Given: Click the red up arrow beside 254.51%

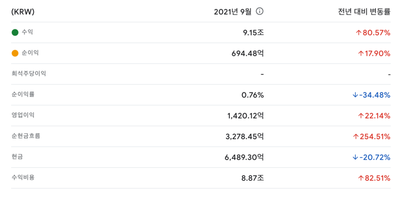Looking at the screenshot, I should (356, 137).
